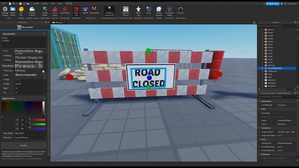Collapse the Typography section

coord(44,34)
